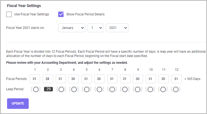Screen dimensions: 207x114
Task: Edit the Fiscal Period 11 days field
Action: pyautogui.click(x=164, y=79)
